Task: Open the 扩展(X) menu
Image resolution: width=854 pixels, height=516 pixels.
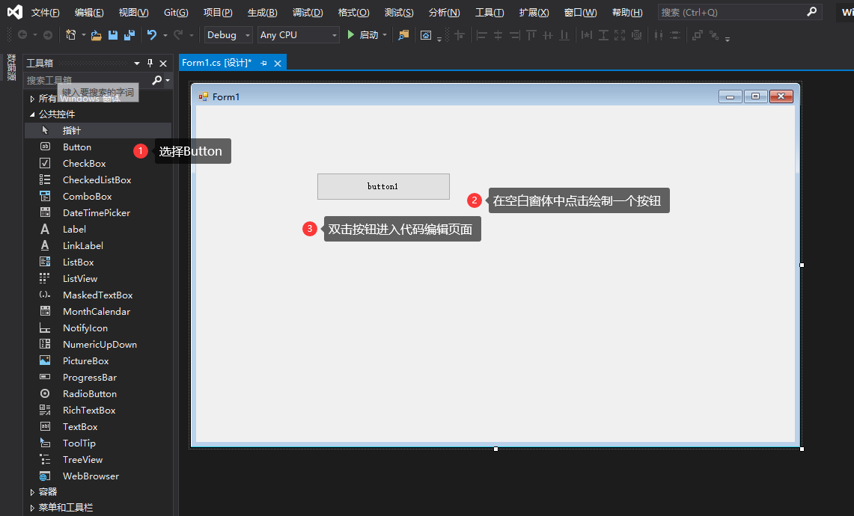Action: 534,13
